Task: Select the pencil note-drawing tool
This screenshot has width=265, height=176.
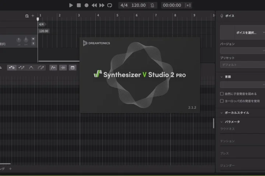Action: 22,67
